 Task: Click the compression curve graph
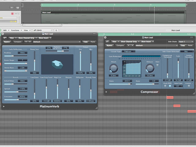coord(132,69)
